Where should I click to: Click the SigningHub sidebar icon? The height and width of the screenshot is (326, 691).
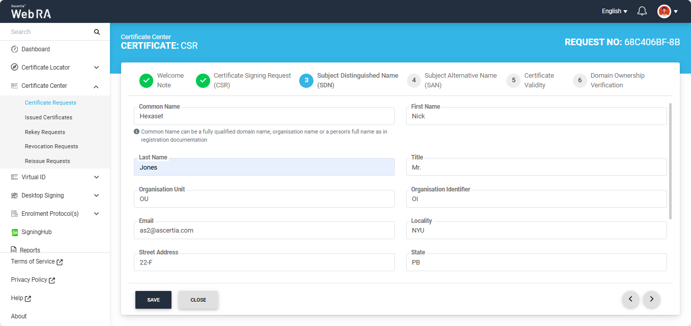point(15,232)
